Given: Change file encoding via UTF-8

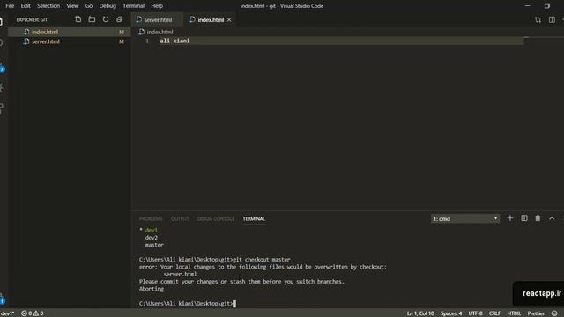Looking at the screenshot, I should (x=475, y=313).
